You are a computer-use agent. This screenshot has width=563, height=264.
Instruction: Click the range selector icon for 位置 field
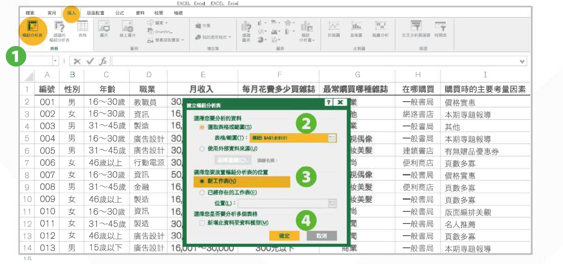(332, 204)
